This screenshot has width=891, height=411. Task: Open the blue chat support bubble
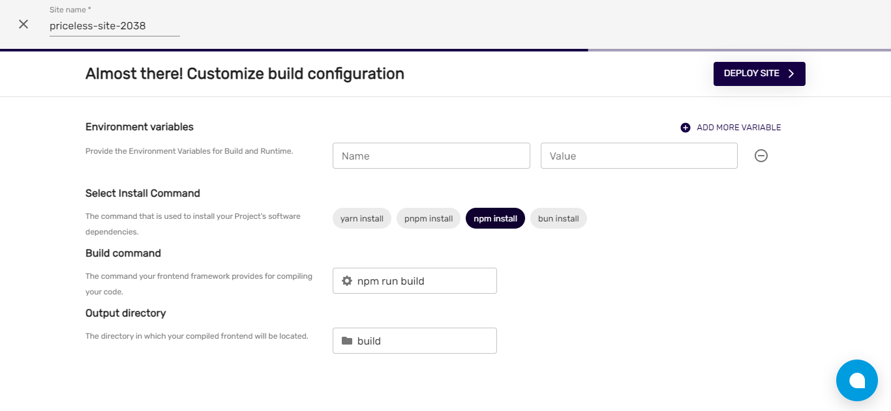tap(856, 380)
